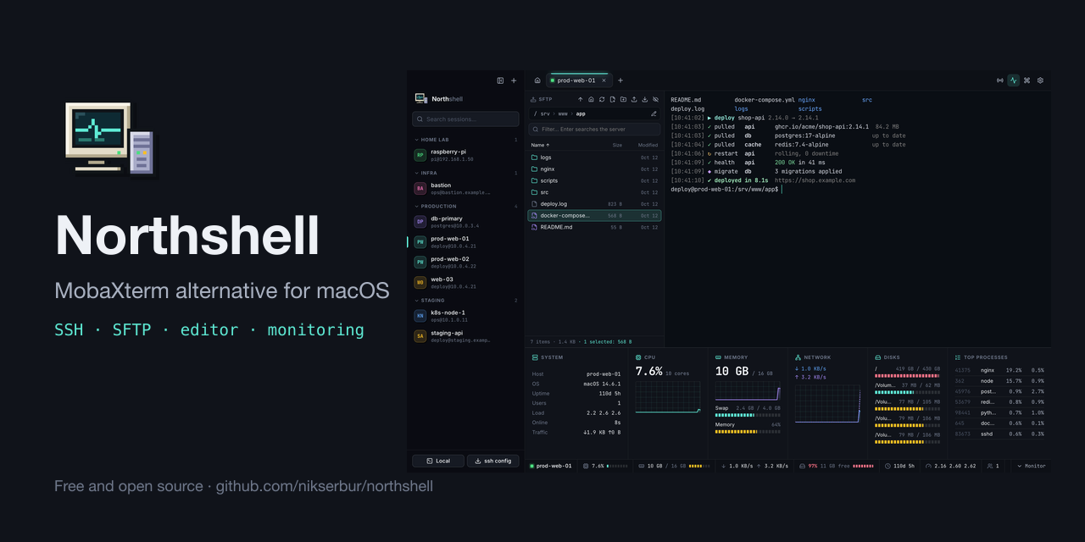Viewport: 1085px width, 542px height.
Task: Close the prod-web-01 tab
Action: coord(604,80)
